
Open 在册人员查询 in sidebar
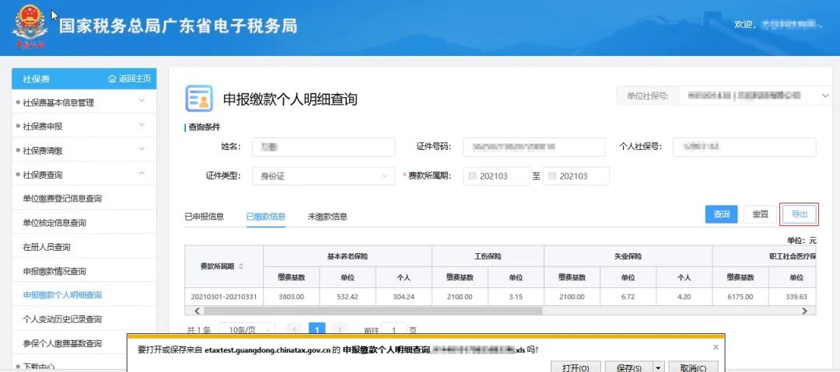pos(47,247)
